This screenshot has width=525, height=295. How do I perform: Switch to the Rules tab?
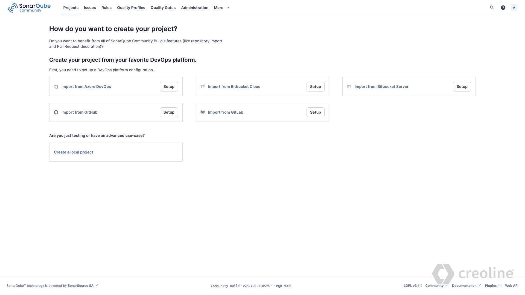coord(106,8)
